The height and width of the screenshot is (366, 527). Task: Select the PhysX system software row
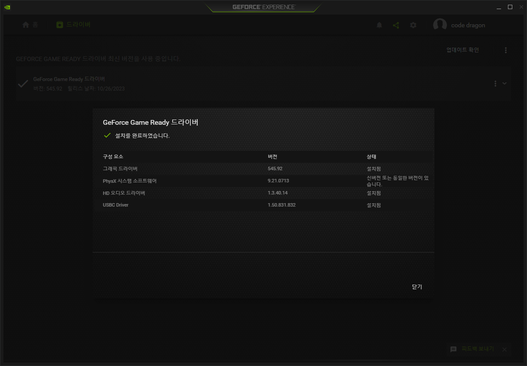click(263, 181)
